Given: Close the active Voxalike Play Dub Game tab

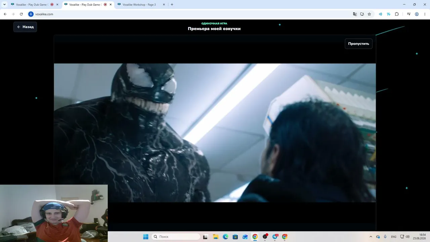Looking at the screenshot, I should pyautogui.click(x=111, y=5).
